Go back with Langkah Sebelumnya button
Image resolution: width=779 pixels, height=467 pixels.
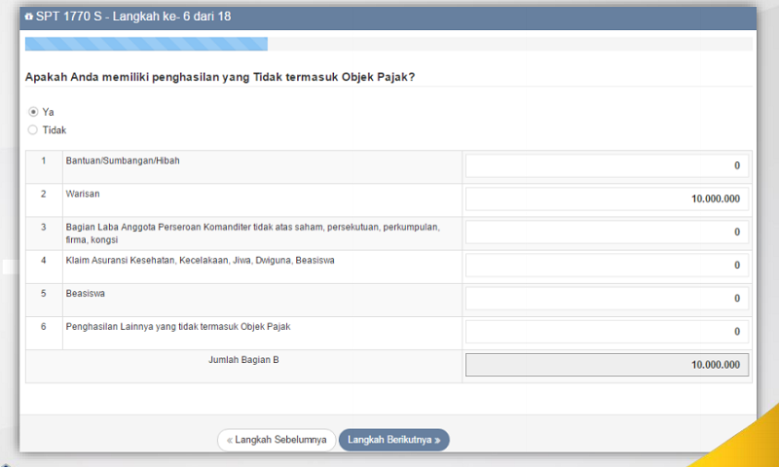click(277, 440)
